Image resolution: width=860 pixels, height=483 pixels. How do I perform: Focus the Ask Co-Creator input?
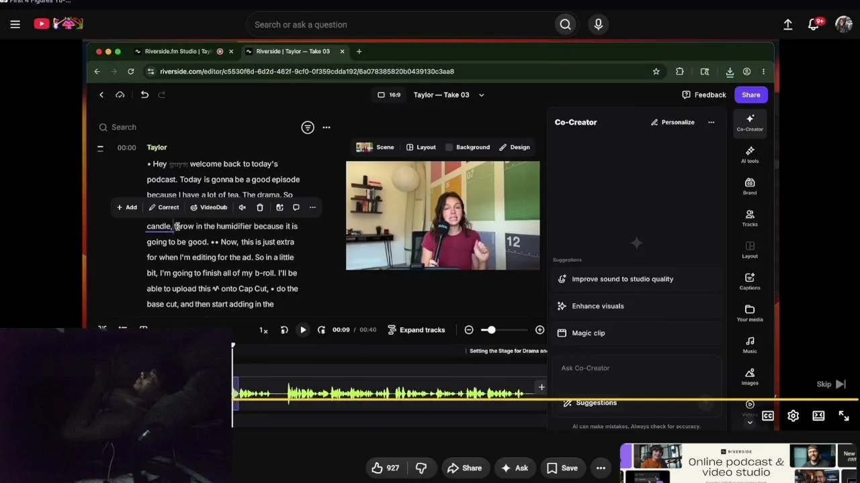coord(637,368)
